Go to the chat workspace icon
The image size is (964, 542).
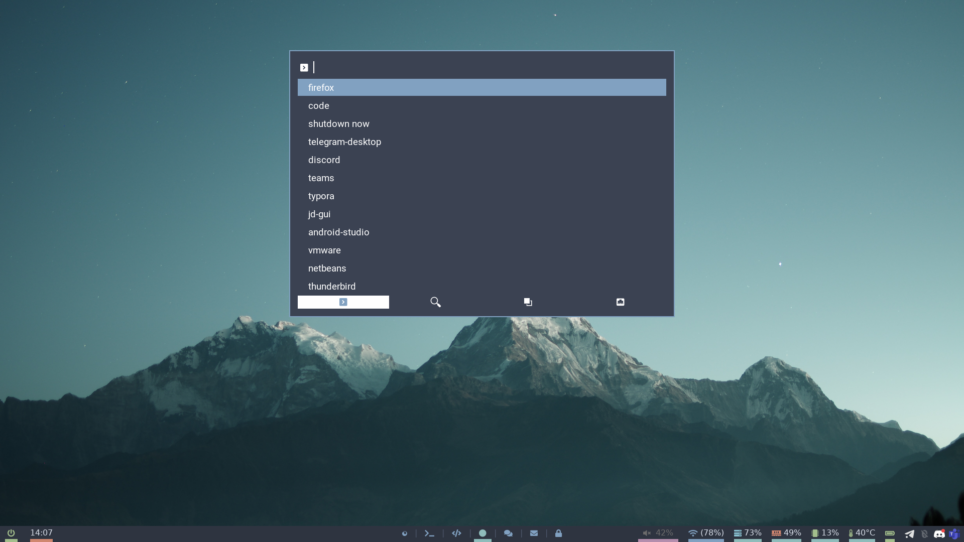coord(508,533)
